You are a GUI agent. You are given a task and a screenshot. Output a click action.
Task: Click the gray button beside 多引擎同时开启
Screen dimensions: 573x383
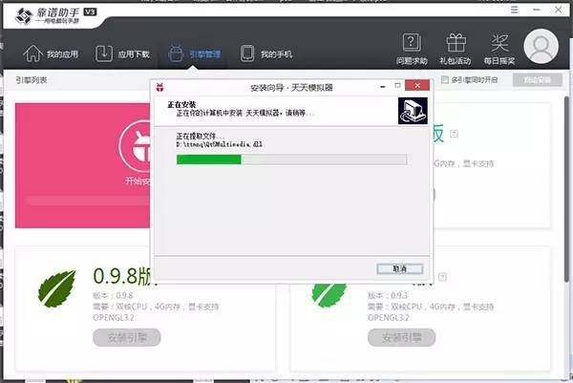coord(537,79)
